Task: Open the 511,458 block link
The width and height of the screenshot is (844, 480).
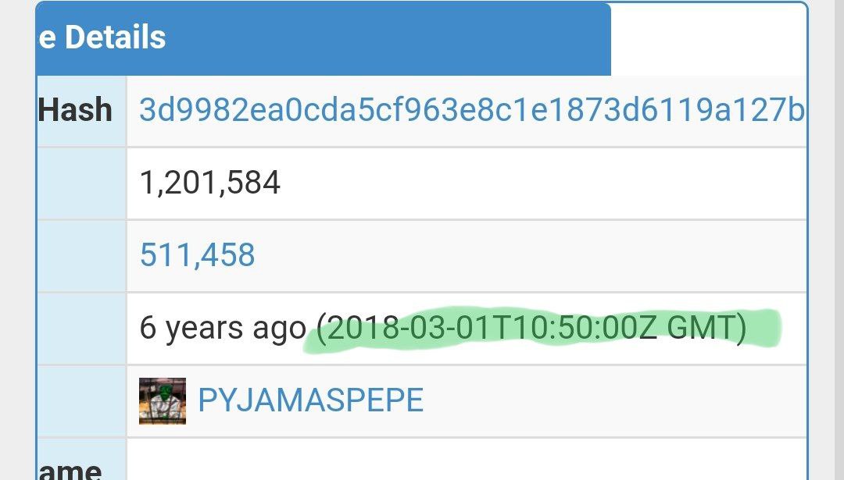Action: [197, 254]
